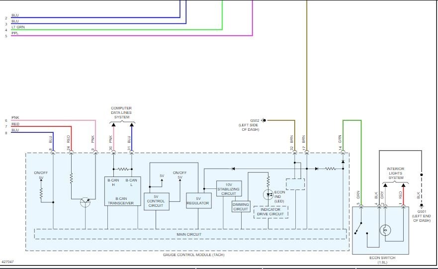Viewport: 438px width, 269px height.
Task: Click the pin 17 BRN connector terminal
Action: click(307, 151)
